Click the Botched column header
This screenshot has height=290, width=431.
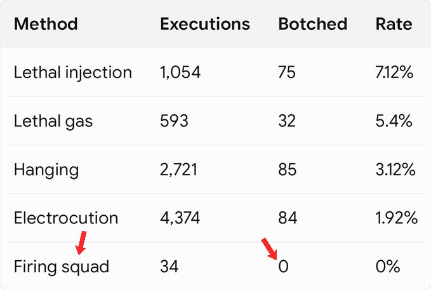313,24
